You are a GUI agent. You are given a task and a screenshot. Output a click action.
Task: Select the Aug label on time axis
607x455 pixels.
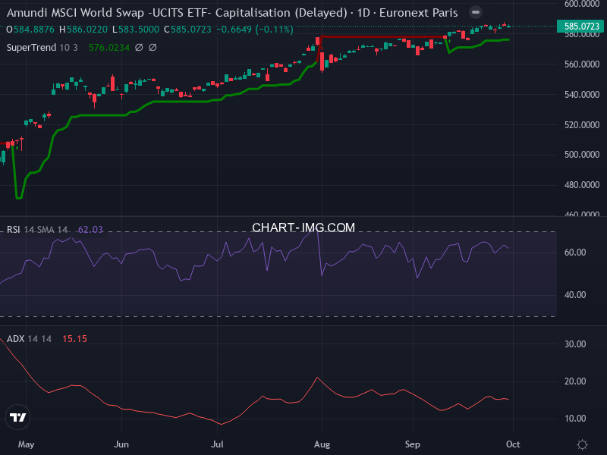322,444
